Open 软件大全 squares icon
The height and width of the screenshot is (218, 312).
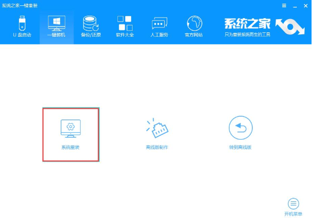[125, 23]
